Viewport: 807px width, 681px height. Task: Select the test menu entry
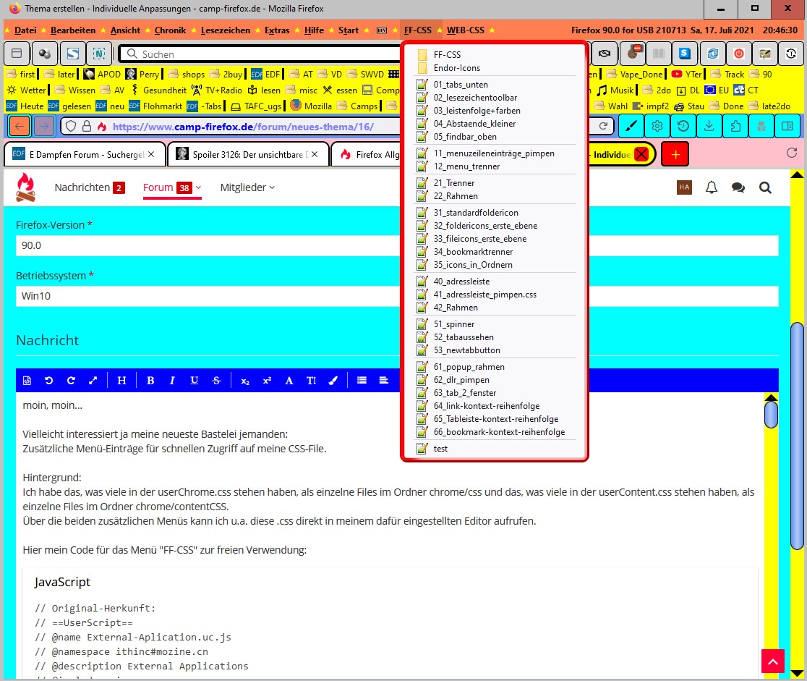point(494,449)
